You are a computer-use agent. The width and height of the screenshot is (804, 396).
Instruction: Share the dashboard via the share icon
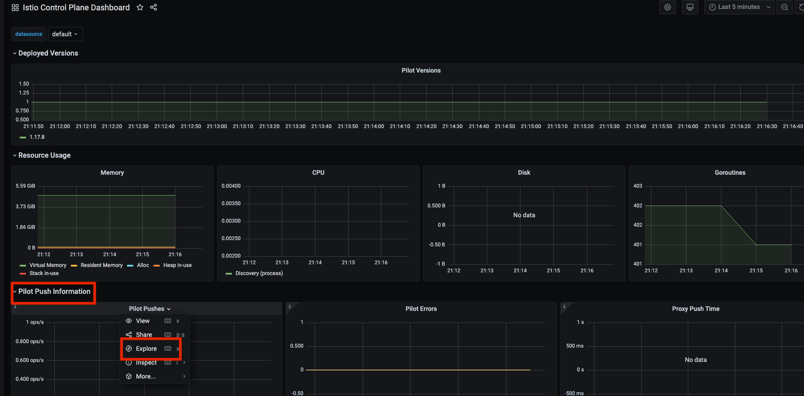pyautogui.click(x=153, y=7)
